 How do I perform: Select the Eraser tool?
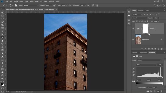click(x=2, y=47)
